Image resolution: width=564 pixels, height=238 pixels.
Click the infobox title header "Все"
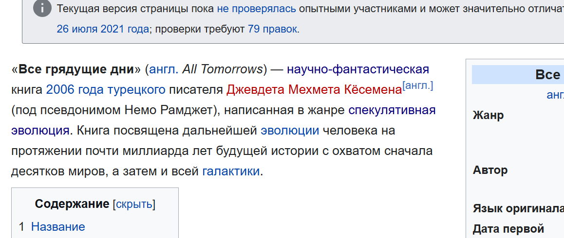(x=547, y=75)
